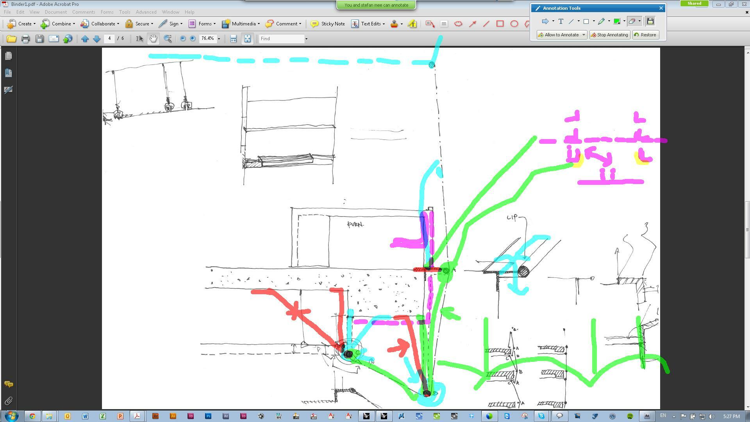Click the green annotation color swatch
This screenshot has width=750, height=422.
point(617,21)
